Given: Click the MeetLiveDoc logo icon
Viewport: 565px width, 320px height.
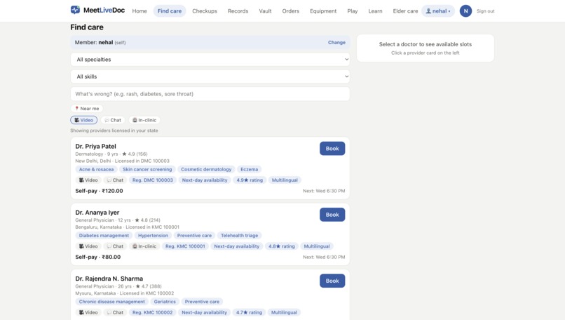Looking at the screenshot, I should click(x=75, y=10).
